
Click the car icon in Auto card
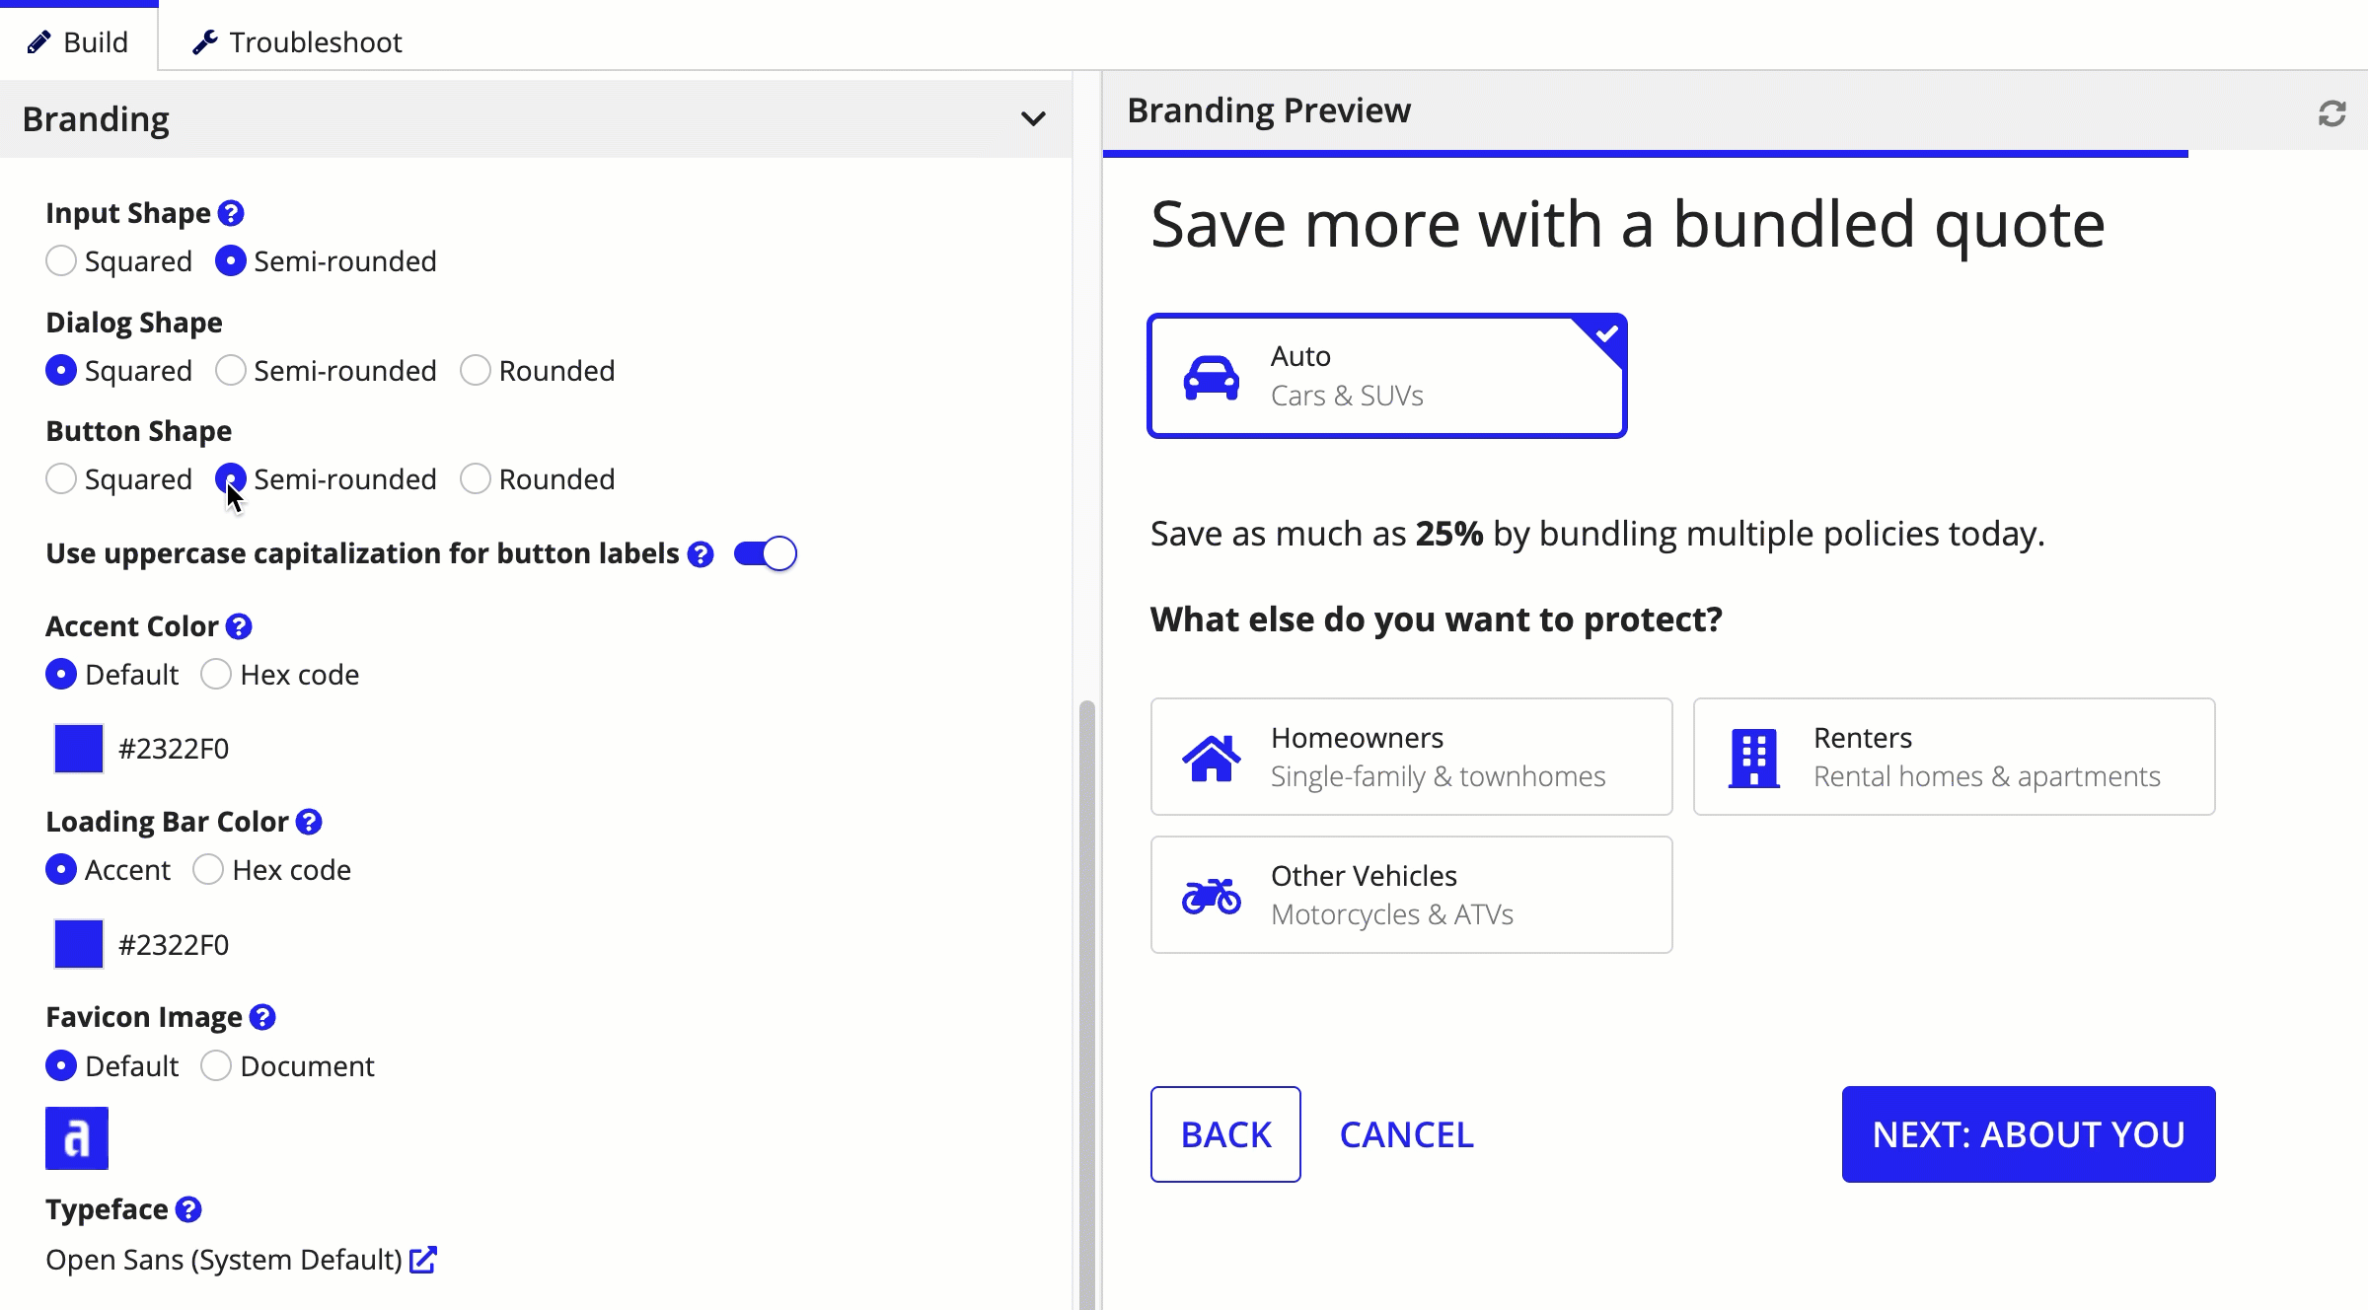pos(1212,377)
